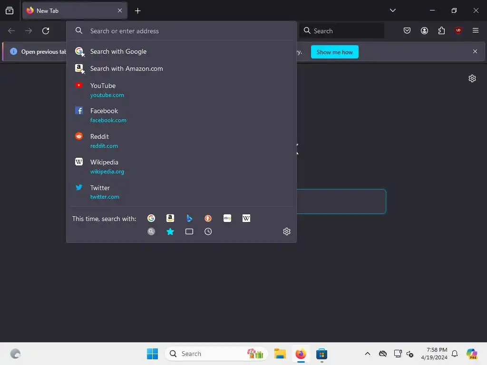Search in History clock icon
This screenshot has height=365, width=487.
click(208, 231)
